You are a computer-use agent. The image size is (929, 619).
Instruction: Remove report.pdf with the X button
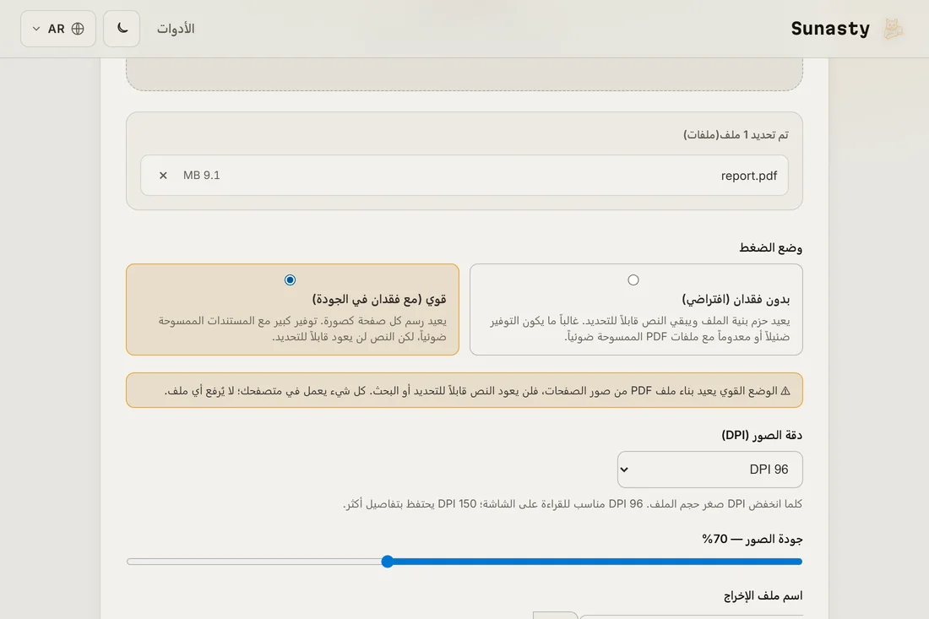click(163, 176)
